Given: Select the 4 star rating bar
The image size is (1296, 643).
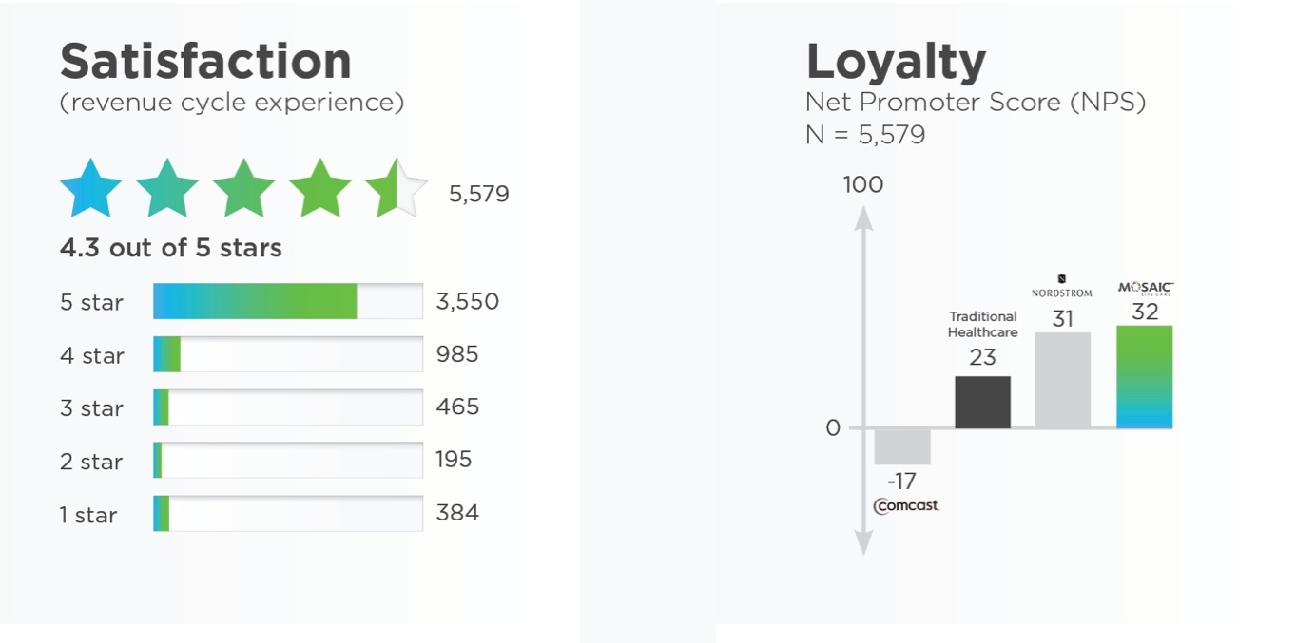Looking at the screenshot, I should pyautogui.click(x=287, y=355).
